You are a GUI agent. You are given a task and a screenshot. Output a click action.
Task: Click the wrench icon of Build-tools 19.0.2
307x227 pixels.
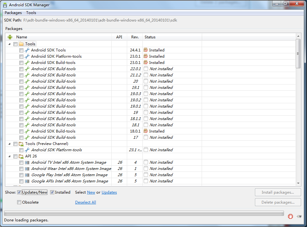coord(27,100)
